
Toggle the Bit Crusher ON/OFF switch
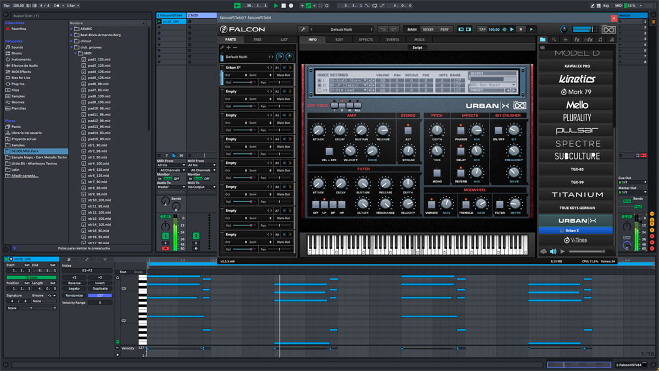pos(499,131)
